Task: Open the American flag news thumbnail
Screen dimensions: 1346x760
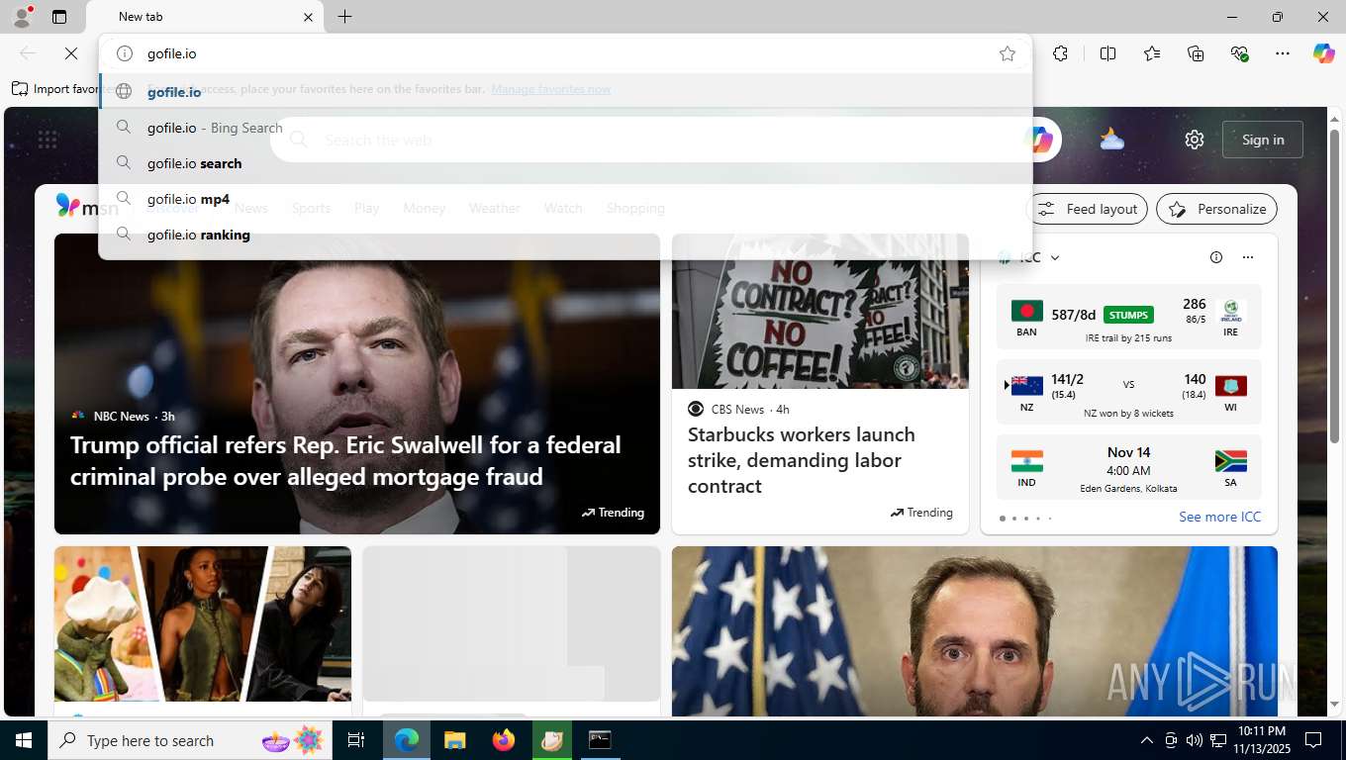Action: [x=975, y=630]
